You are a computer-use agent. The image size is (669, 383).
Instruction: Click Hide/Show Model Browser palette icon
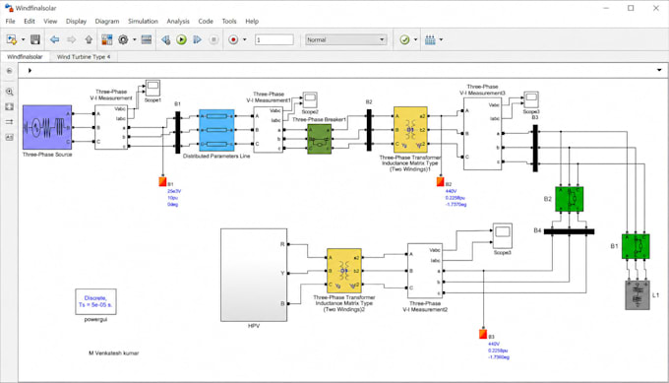pyautogui.click(x=10, y=71)
